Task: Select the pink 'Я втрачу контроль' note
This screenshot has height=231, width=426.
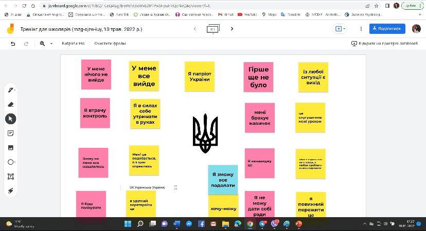Action: tap(95, 113)
